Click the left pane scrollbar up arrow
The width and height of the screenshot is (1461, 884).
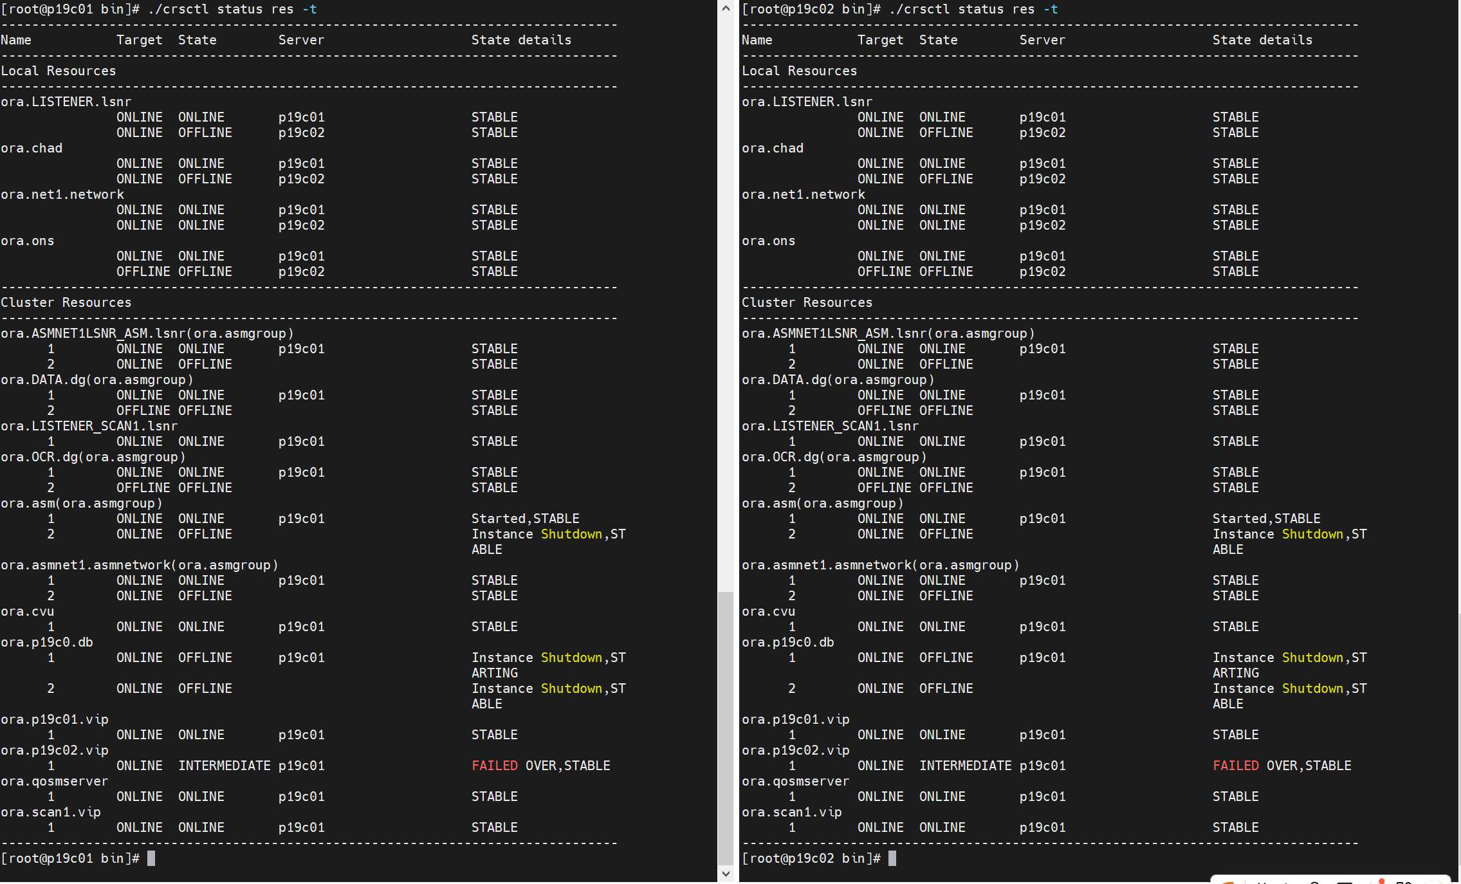(726, 8)
